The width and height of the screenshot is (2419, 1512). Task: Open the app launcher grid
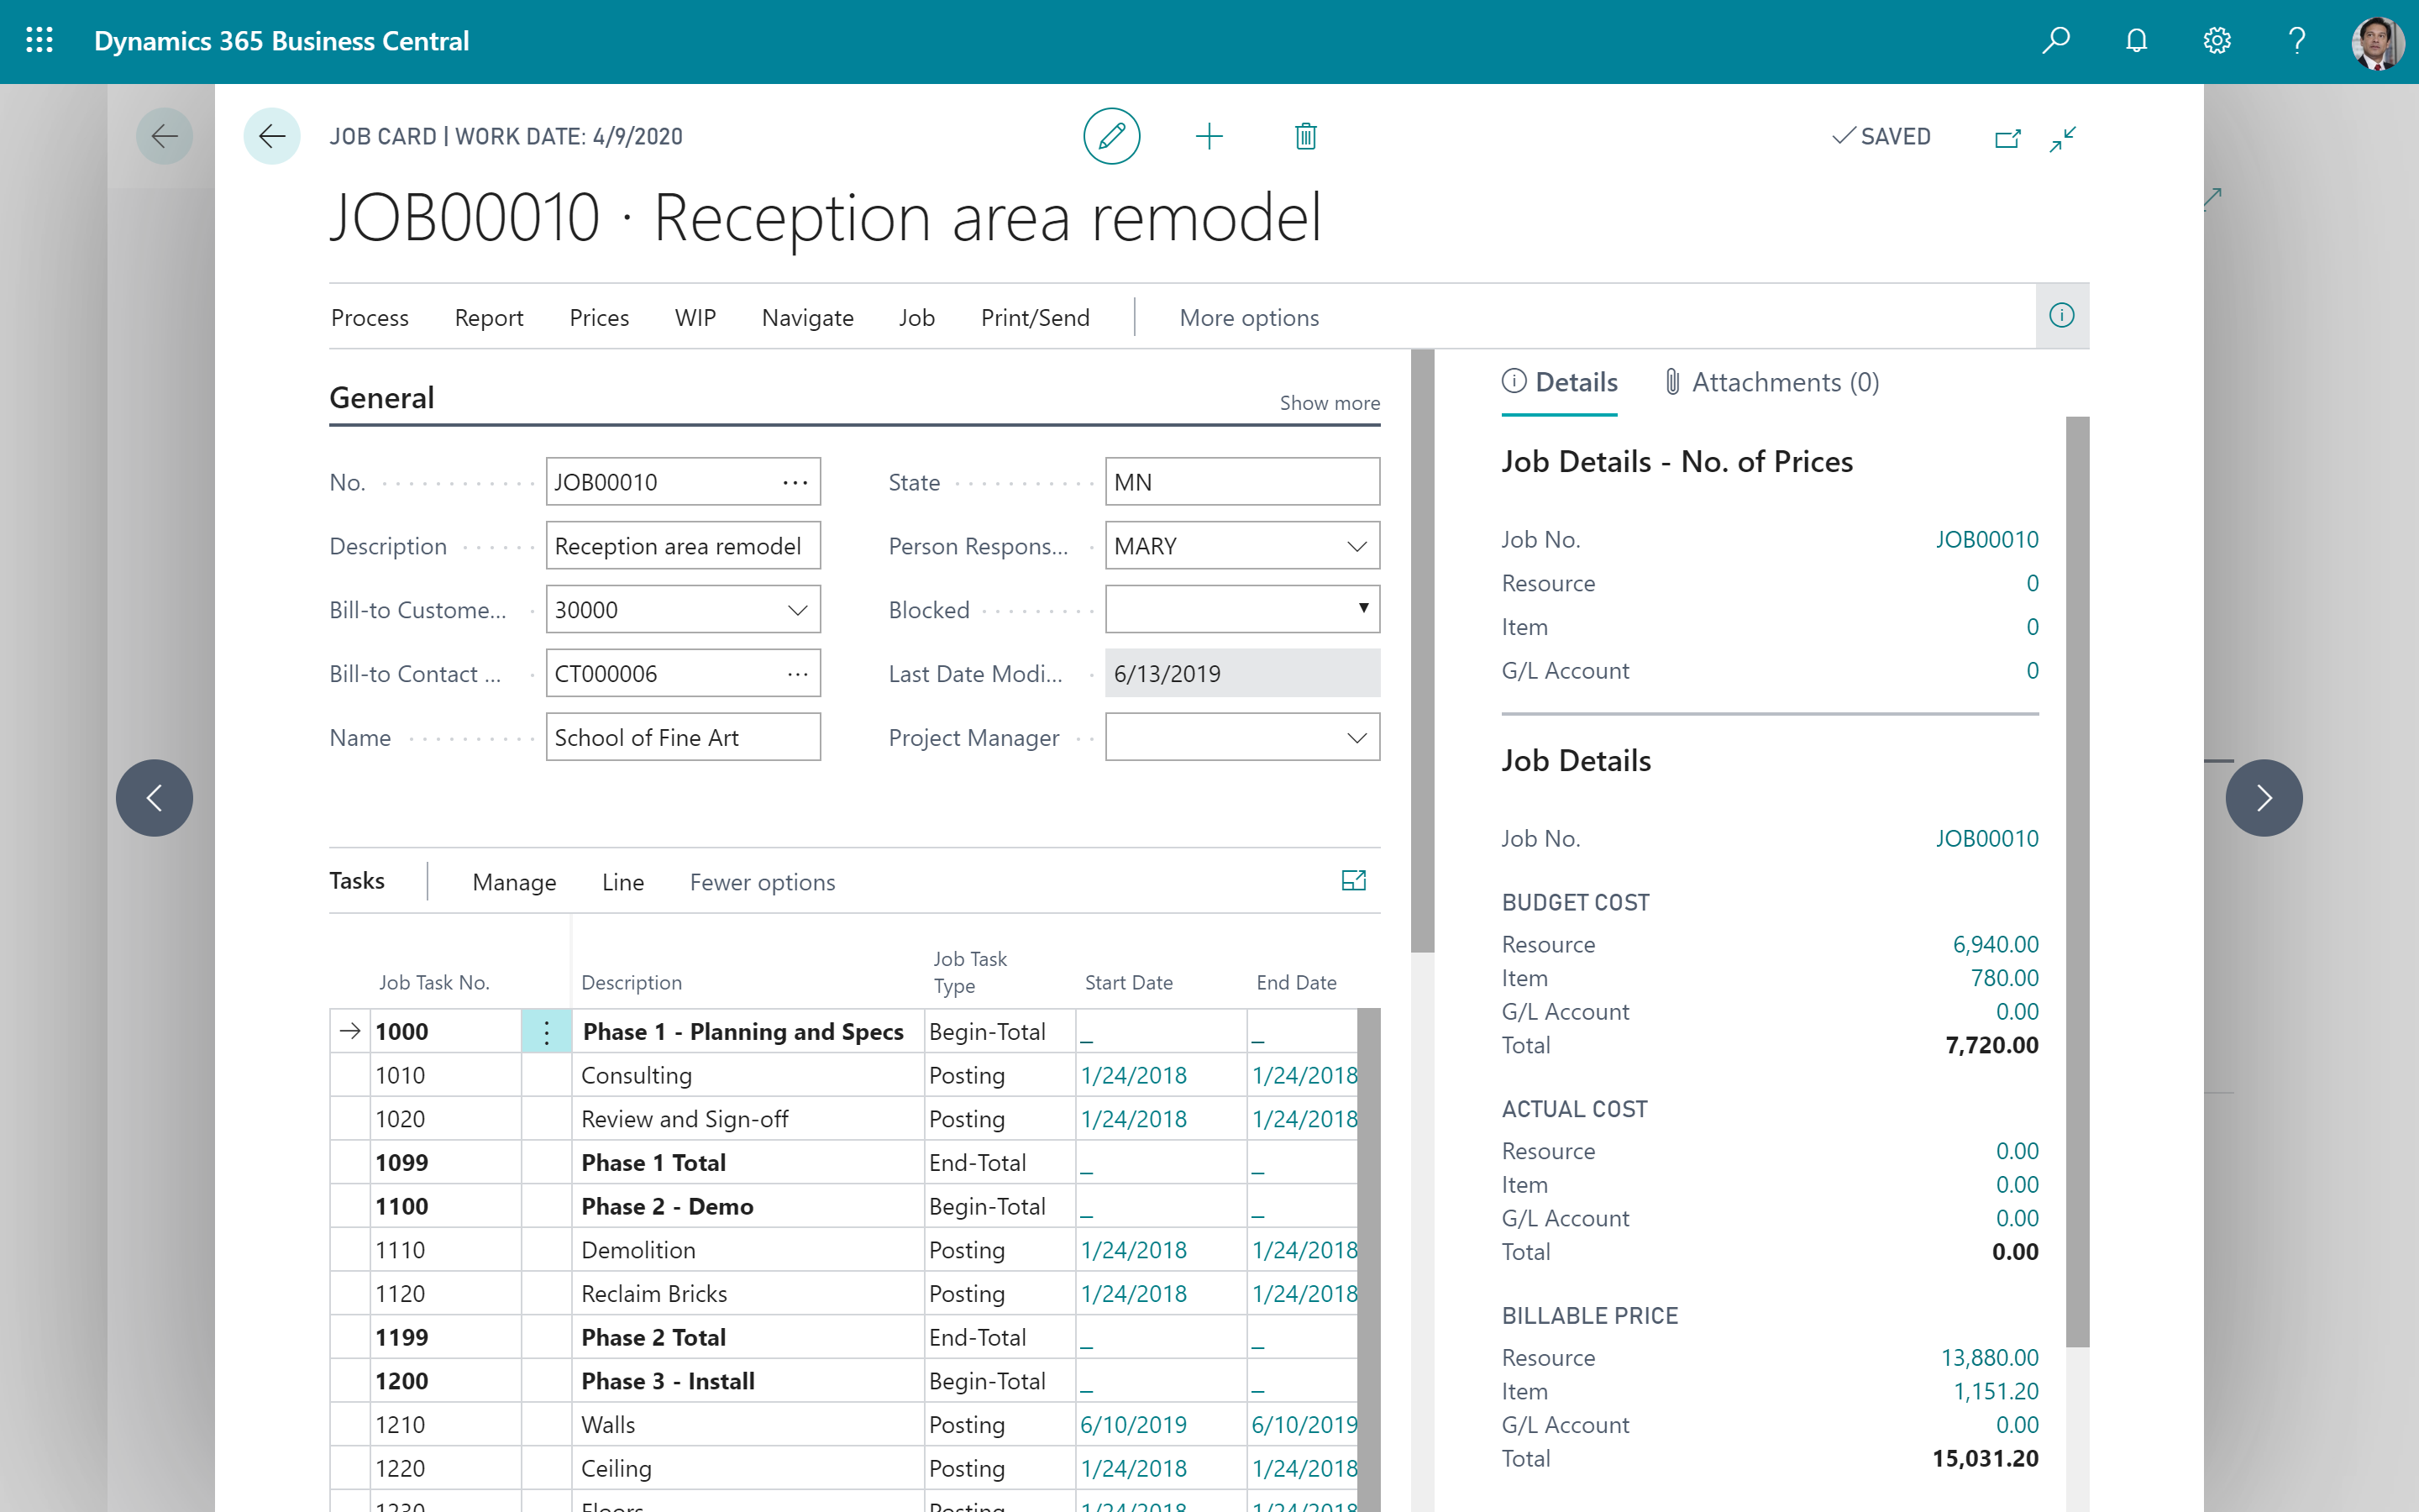40,40
